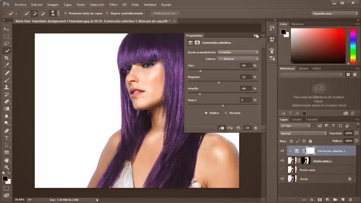This screenshot has height=203, width=361.
Task: Open the Opacidad dropdown arrow
Action: [x=356, y=133]
